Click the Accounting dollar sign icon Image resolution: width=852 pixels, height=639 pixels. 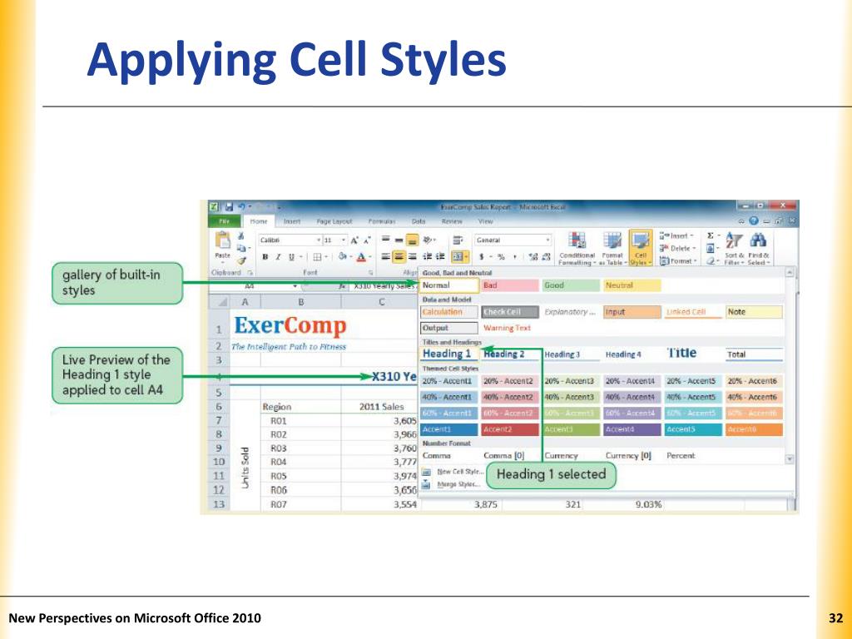tap(482, 256)
